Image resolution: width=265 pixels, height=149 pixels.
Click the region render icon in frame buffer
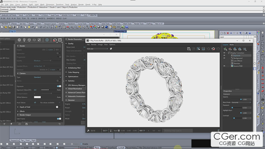[203, 49]
